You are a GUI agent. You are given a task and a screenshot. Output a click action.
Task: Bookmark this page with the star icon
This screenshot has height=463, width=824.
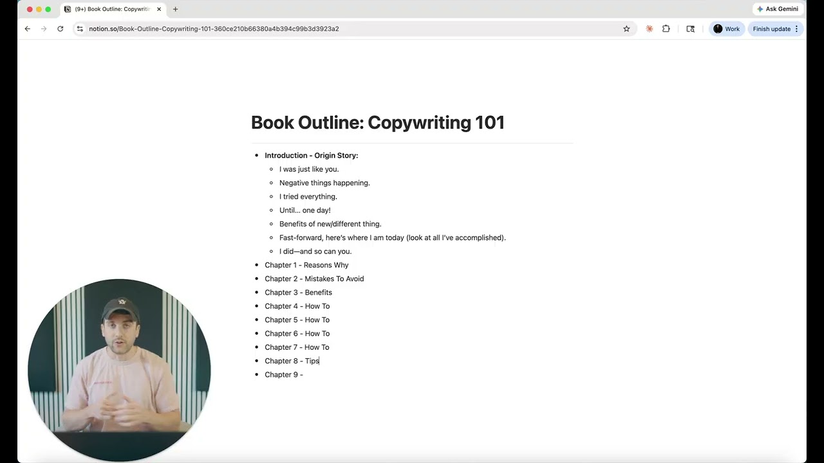tap(626, 29)
